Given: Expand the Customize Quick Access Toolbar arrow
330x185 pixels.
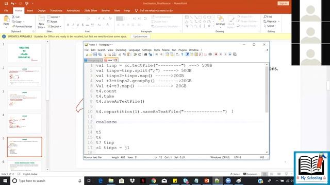Looking at the screenshot, I should point(32,4).
